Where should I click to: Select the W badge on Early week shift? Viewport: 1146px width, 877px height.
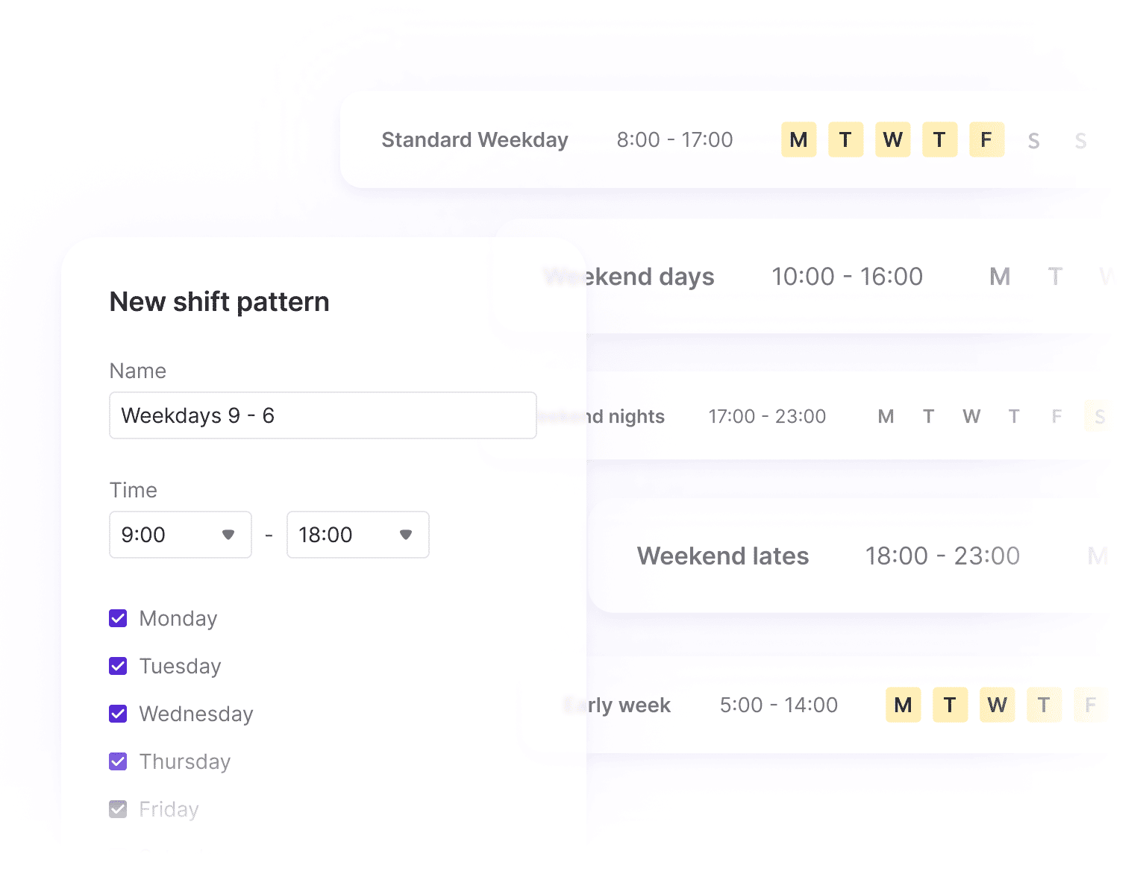(997, 705)
